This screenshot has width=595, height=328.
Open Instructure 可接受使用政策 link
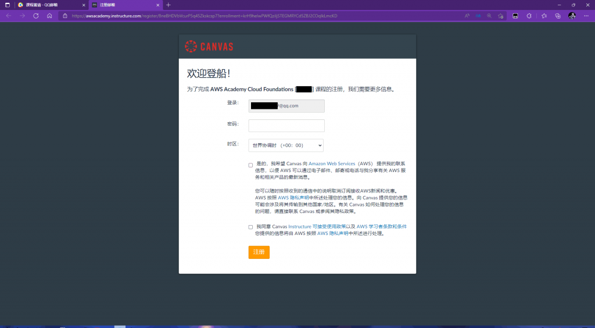317,227
